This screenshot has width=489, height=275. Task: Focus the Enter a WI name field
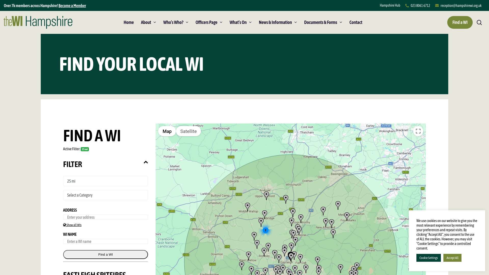point(105,241)
